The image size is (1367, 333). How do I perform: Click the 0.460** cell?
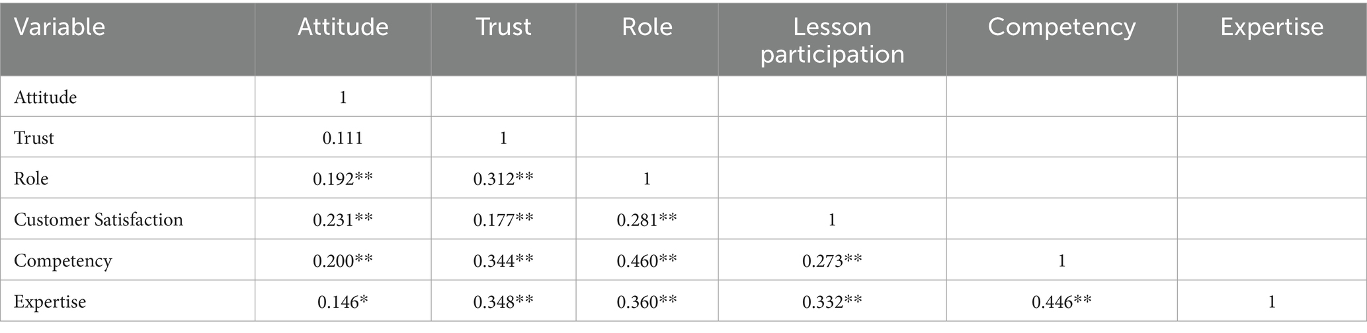point(646,261)
